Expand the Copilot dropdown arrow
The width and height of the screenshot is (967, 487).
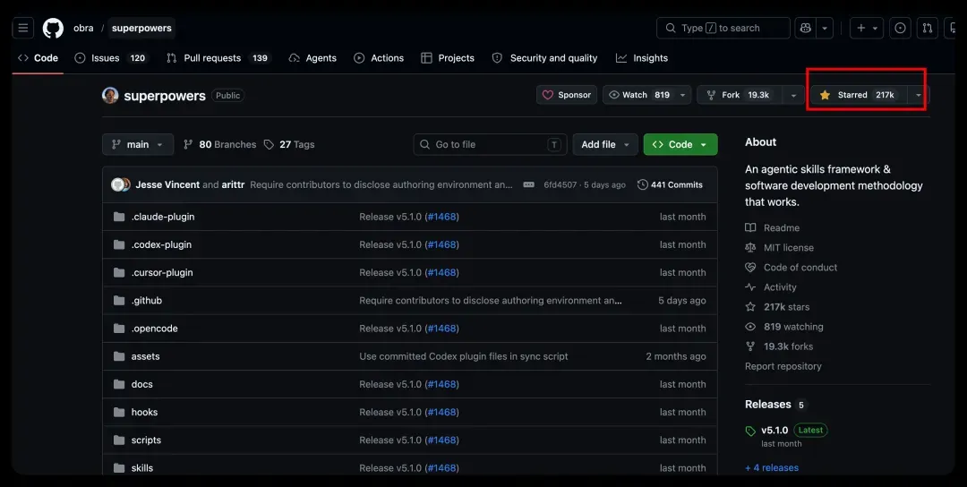tap(825, 28)
